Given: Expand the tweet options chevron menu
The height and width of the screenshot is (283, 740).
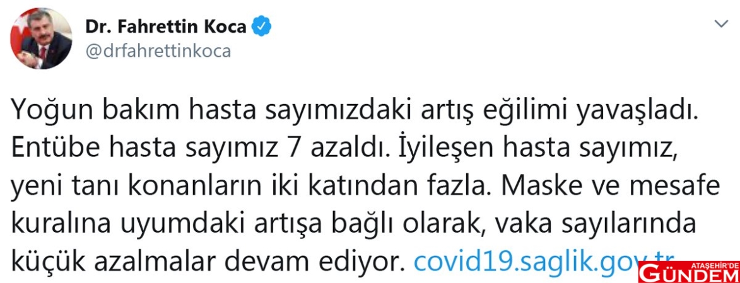Looking at the screenshot, I should 721,24.
